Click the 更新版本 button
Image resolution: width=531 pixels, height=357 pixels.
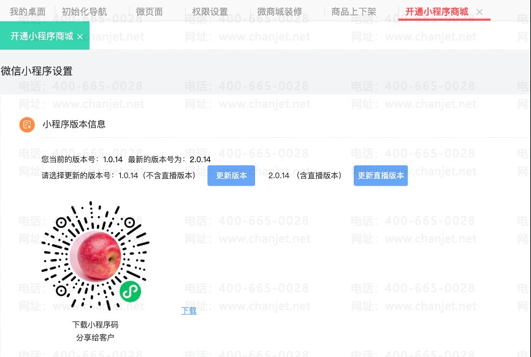tap(231, 176)
